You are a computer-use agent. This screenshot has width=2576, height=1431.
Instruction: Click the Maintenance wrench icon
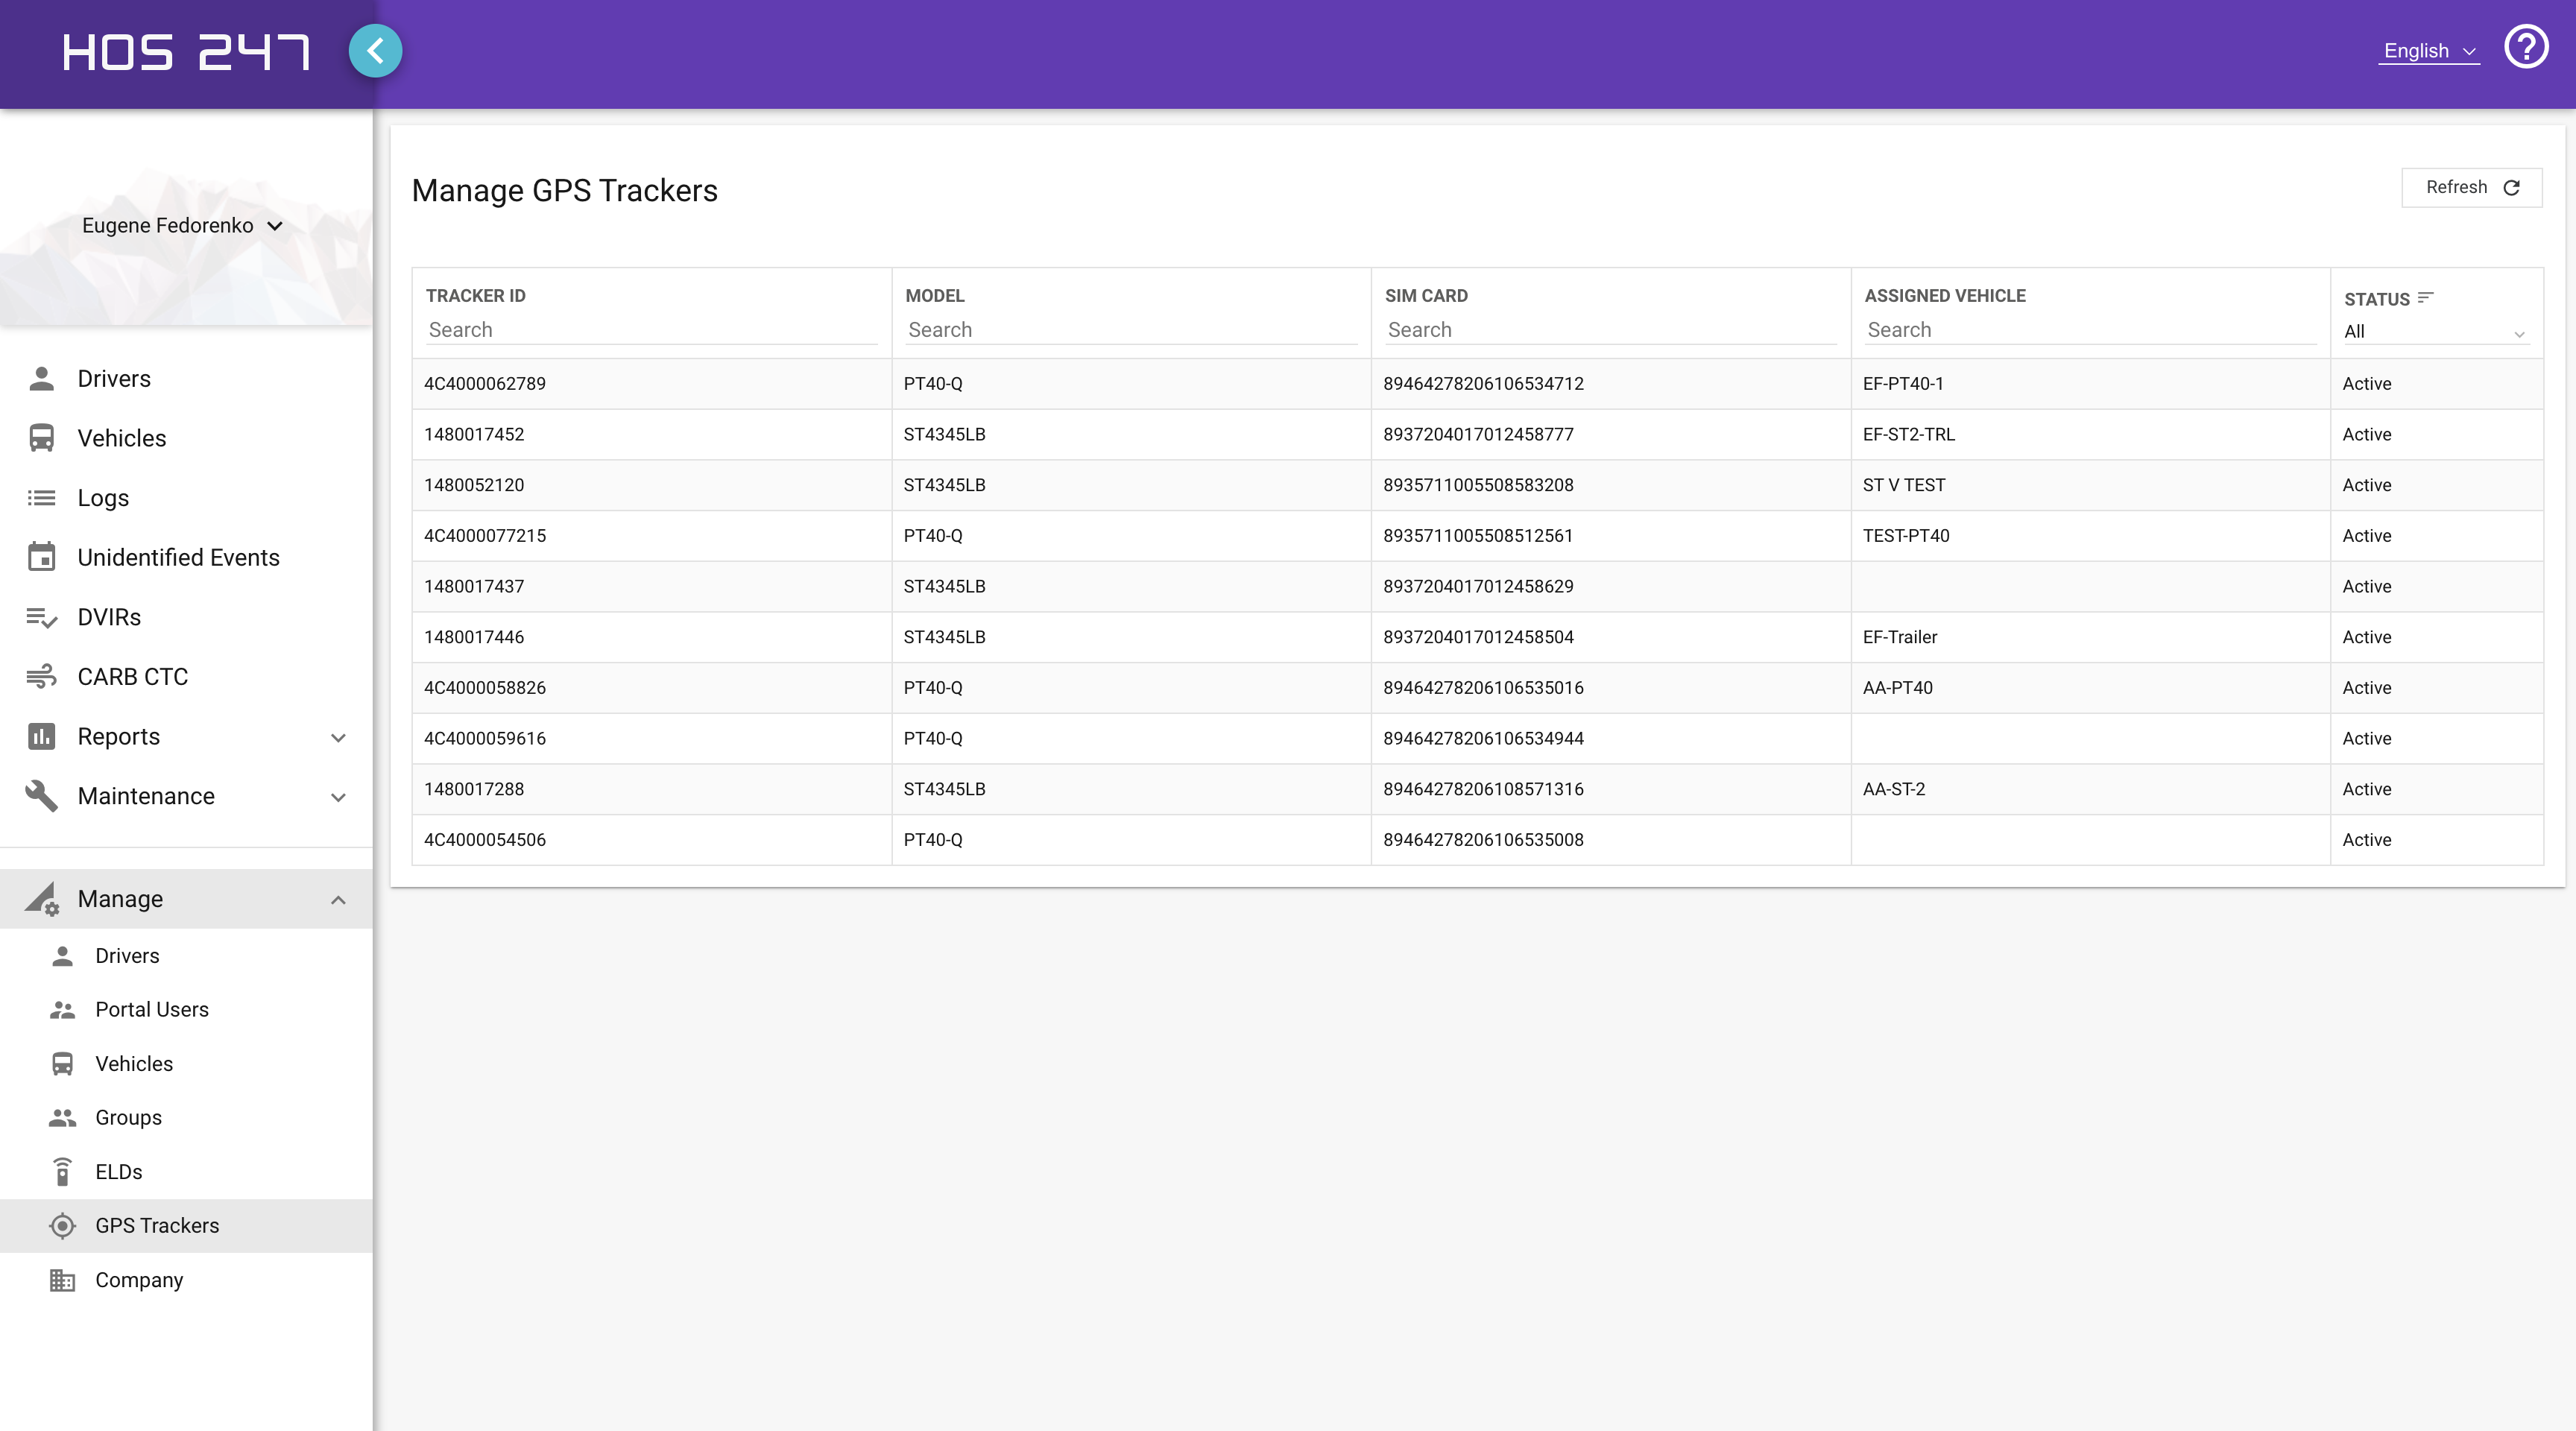click(41, 796)
